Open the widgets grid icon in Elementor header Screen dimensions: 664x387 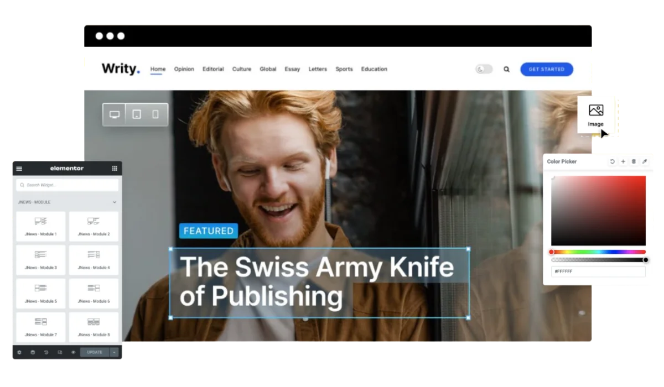point(115,169)
